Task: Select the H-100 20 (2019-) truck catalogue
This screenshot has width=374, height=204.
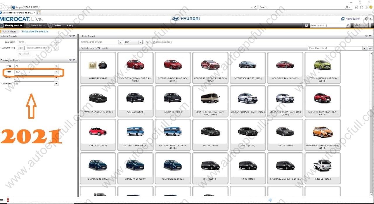Action: point(322,168)
